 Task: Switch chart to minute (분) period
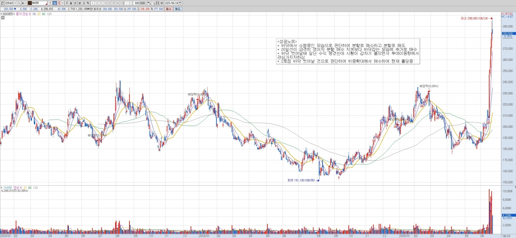pos(80,3)
